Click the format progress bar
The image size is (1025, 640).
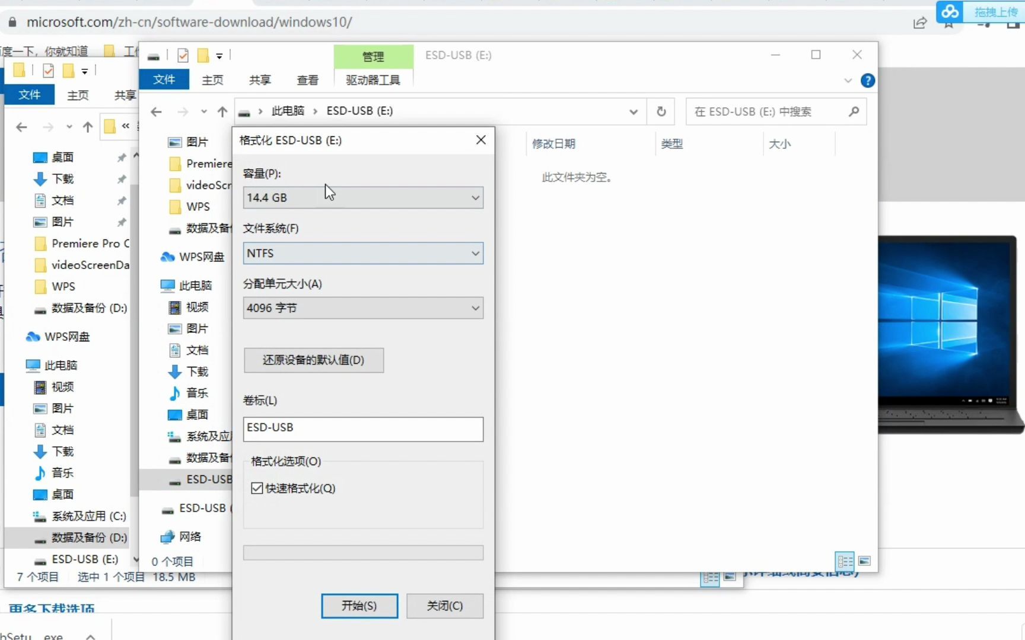click(362, 552)
